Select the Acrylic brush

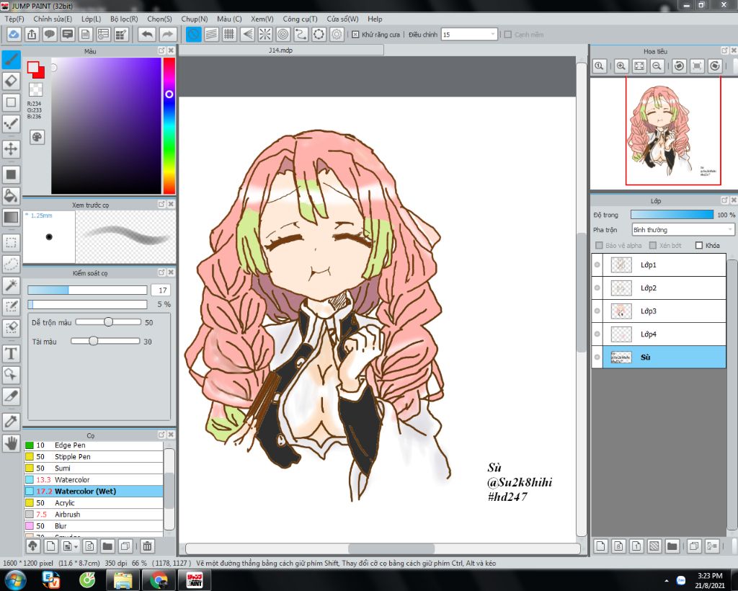pyautogui.click(x=94, y=502)
